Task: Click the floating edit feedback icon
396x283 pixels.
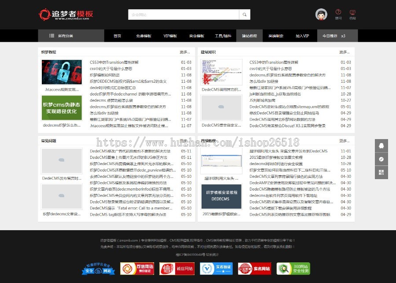Action: pos(381,159)
